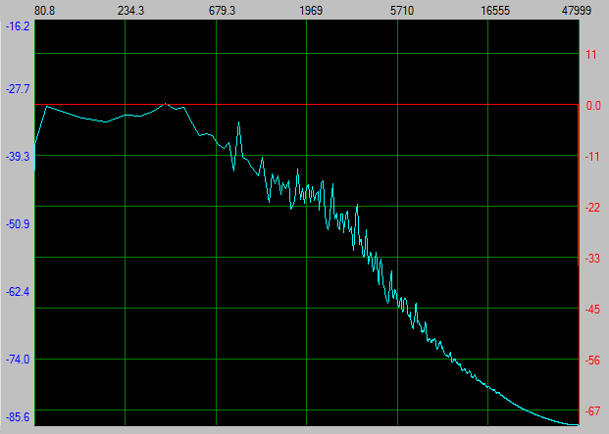
Task: Click the red 0.0 scale label
Action: (x=593, y=106)
